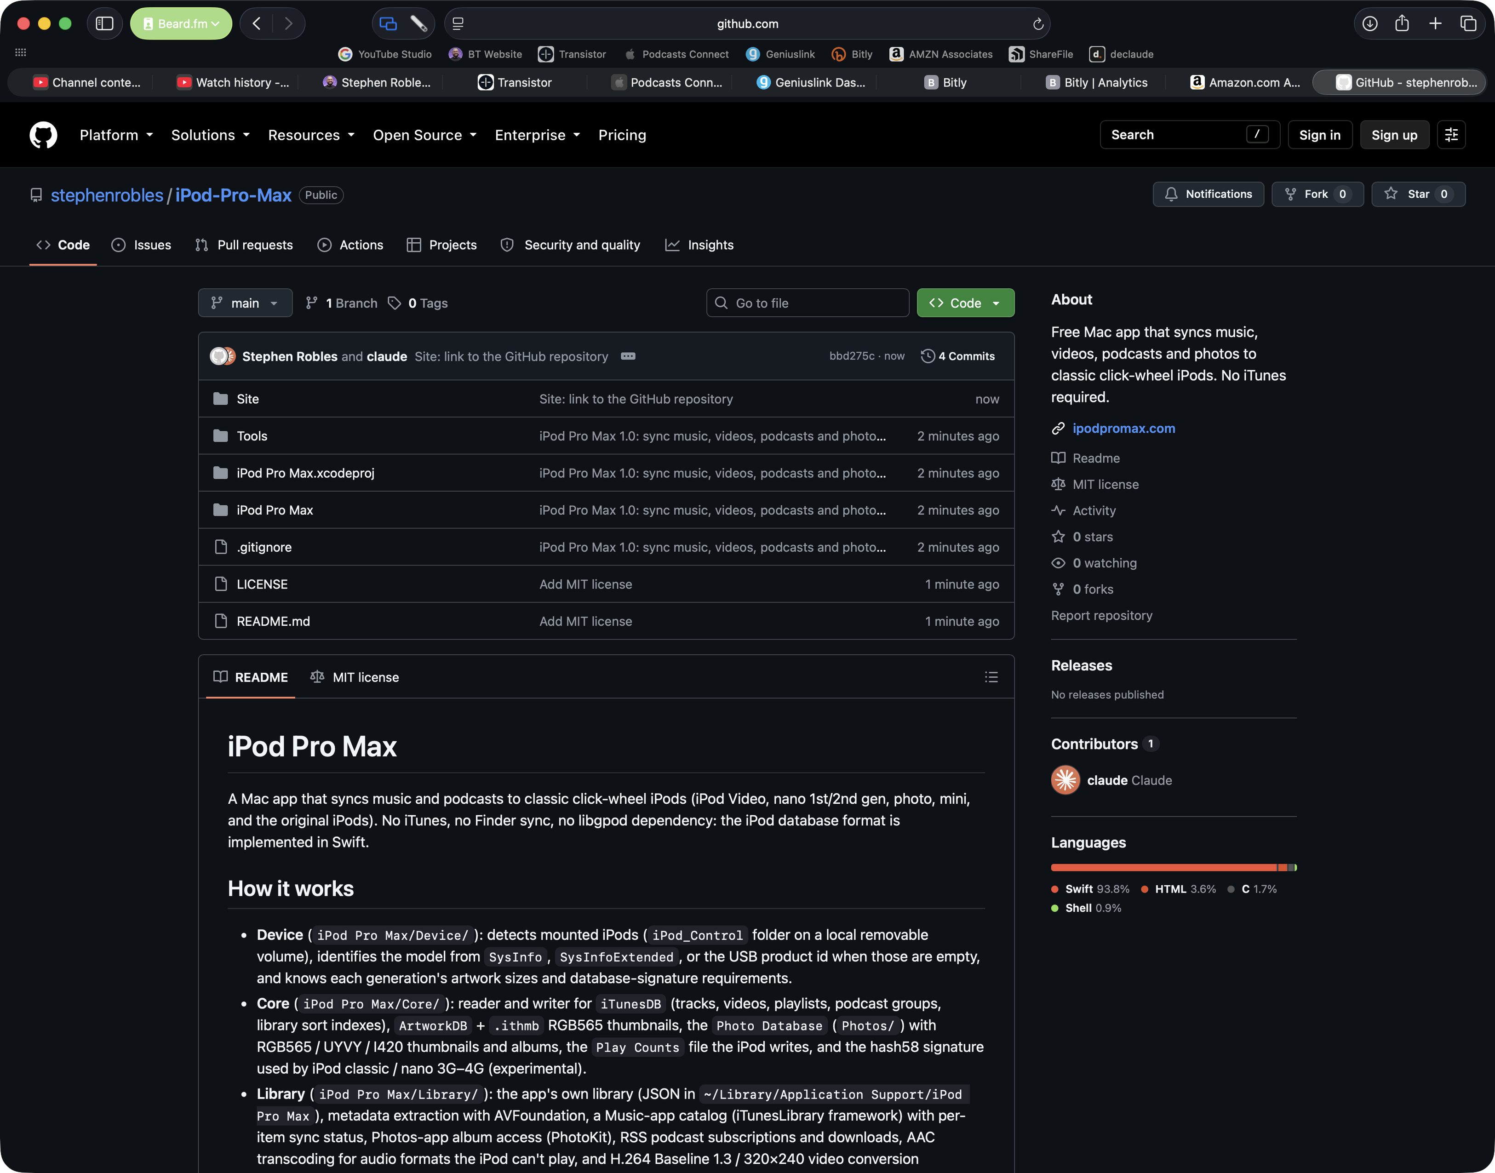View the 4 Commits history
Image resolution: width=1495 pixels, height=1173 pixels.
957,356
